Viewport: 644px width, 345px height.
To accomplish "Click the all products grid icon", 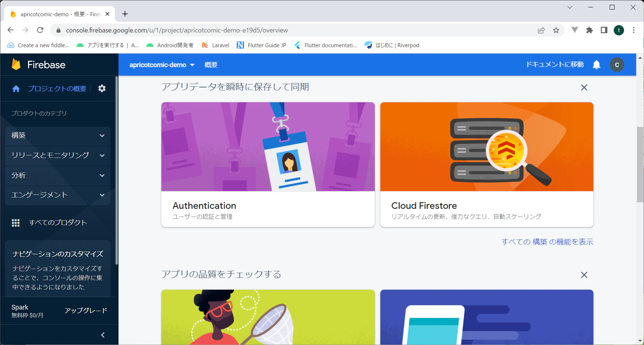I will pos(16,223).
